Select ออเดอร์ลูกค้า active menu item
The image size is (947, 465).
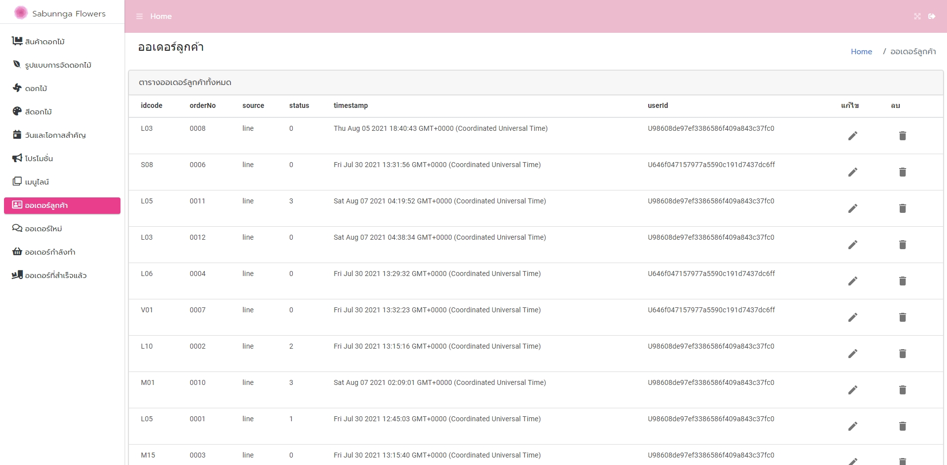[62, 205]
